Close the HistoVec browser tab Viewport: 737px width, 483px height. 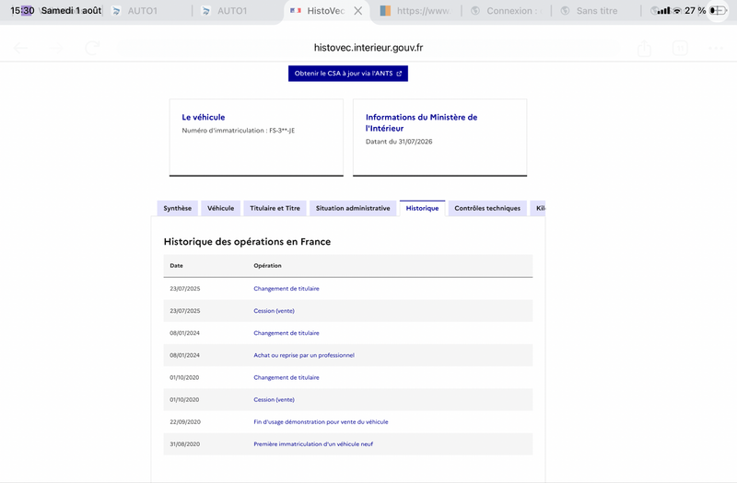pos(358,11)
